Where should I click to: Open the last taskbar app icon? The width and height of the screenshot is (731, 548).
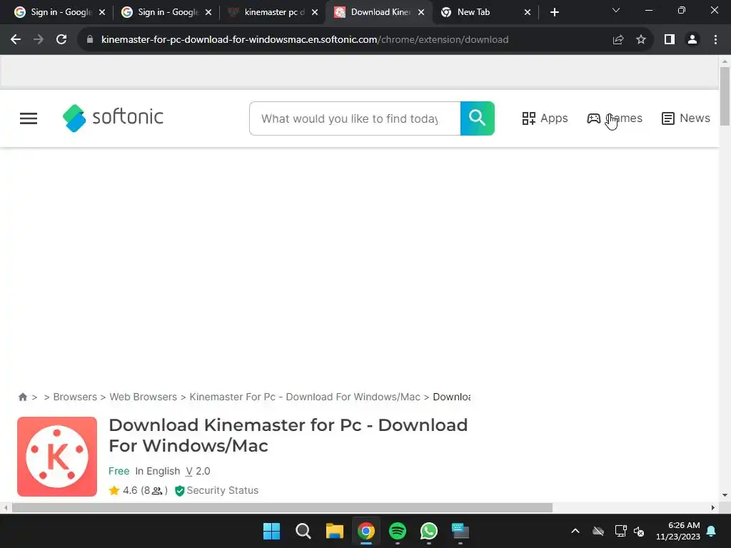[460, 531]
